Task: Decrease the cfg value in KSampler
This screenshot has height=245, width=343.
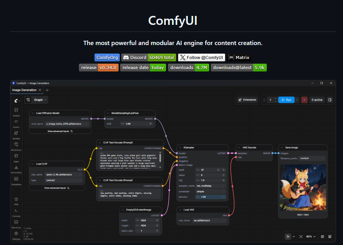Action: (198, 181)
